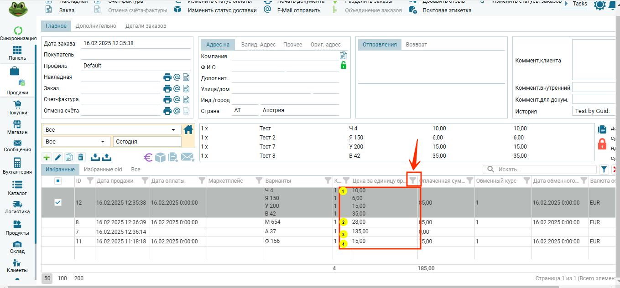Open the filter on Дата продажи column

(145, 181)
